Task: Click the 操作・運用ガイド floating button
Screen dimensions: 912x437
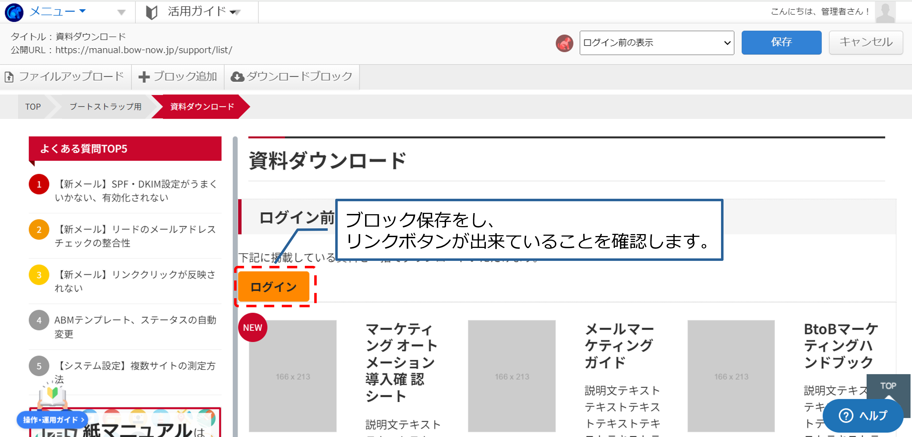Action: click(x=53, y=420)
